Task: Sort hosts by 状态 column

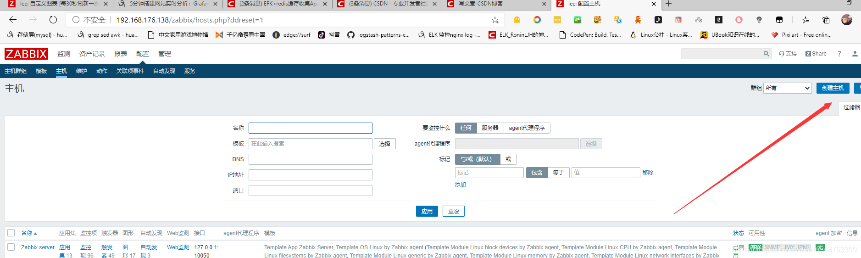Action: 739,233
